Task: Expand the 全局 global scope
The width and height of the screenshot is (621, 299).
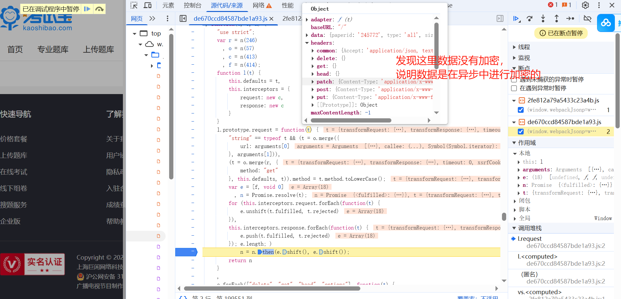Action: click(515, 219)
